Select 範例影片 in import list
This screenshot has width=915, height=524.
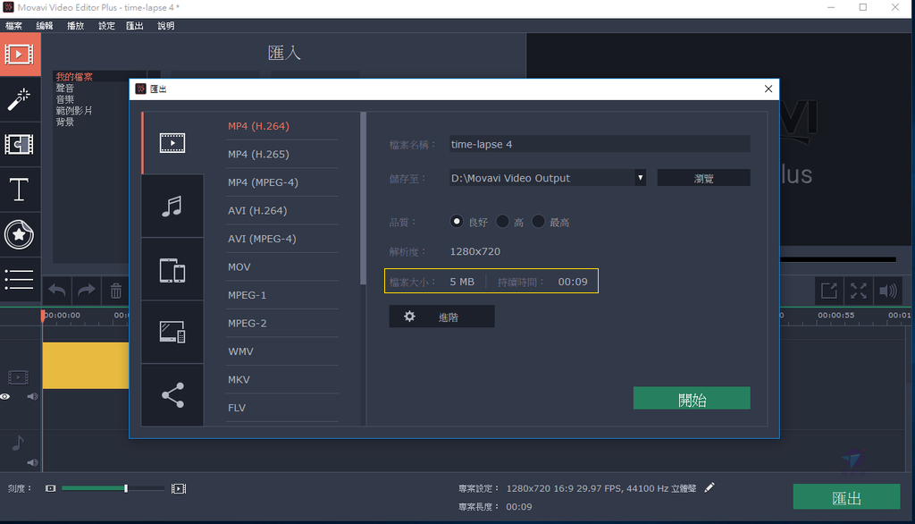point(74,110)
